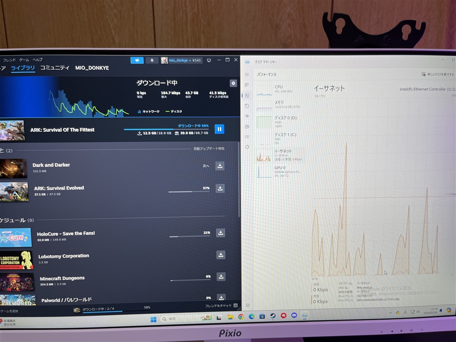This screenshot has width=456, height=342.
Task: Start Minecraft Dungeons download
Action: [x=221, y=276]
